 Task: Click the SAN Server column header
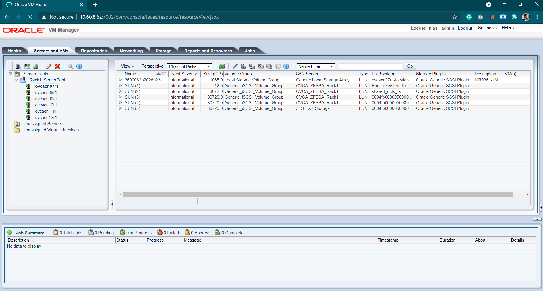(x=326, y=74)
